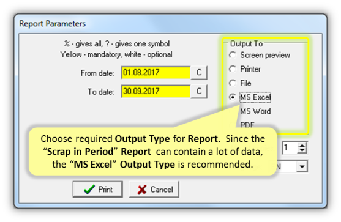The width and height of the screenshot is (341, 222).
Task: Click the 'Yellow - mandatory, white - optional' hint
Action: [x=116, y=54]
